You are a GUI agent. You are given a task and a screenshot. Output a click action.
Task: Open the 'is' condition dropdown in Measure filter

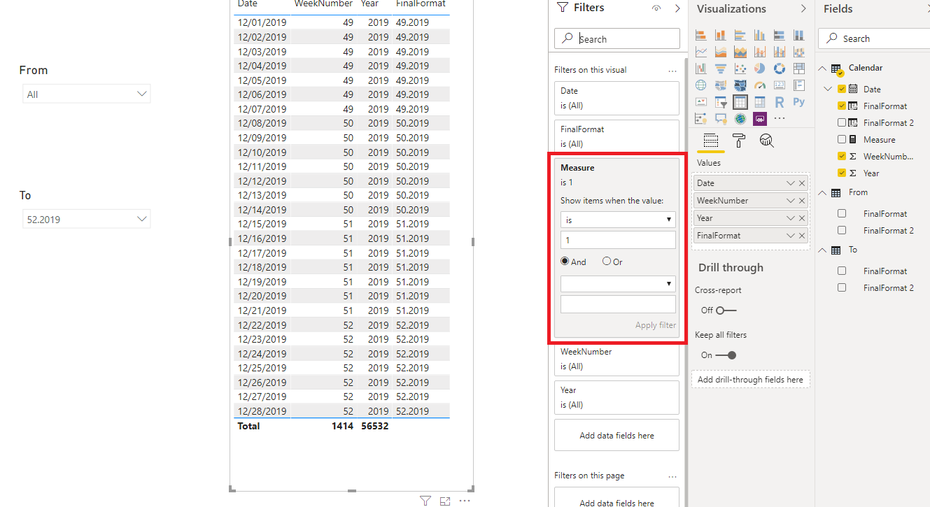618,220
